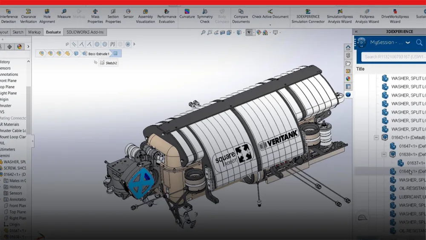Click the Title column header
426x240 pixels.
point(360,69)
